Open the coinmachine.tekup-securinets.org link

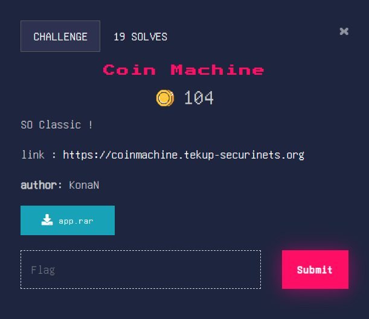coord(184,155)
